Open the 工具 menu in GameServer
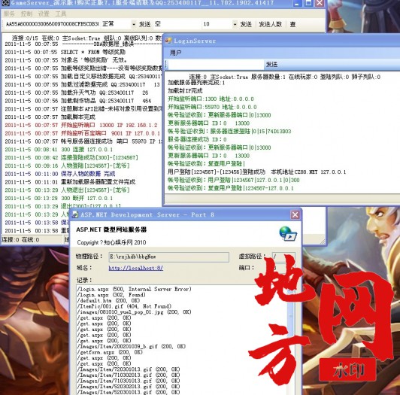400x395 pixels. tap(61, 14)
